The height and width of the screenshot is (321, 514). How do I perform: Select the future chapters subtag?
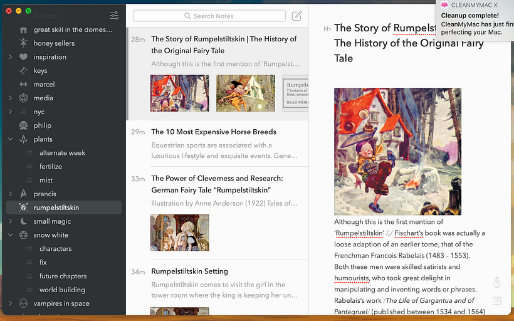click(63, 276)
